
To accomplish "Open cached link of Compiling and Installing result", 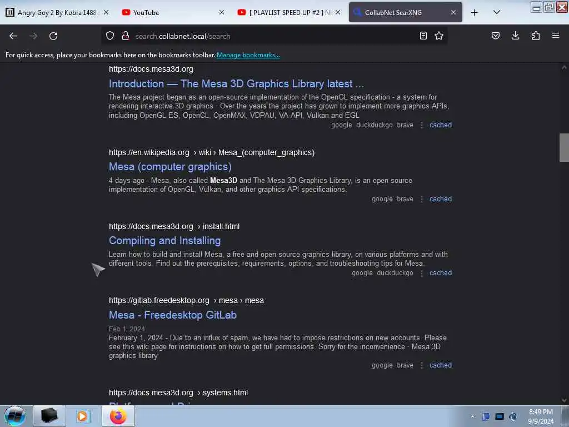I will (x=441, y=272).
